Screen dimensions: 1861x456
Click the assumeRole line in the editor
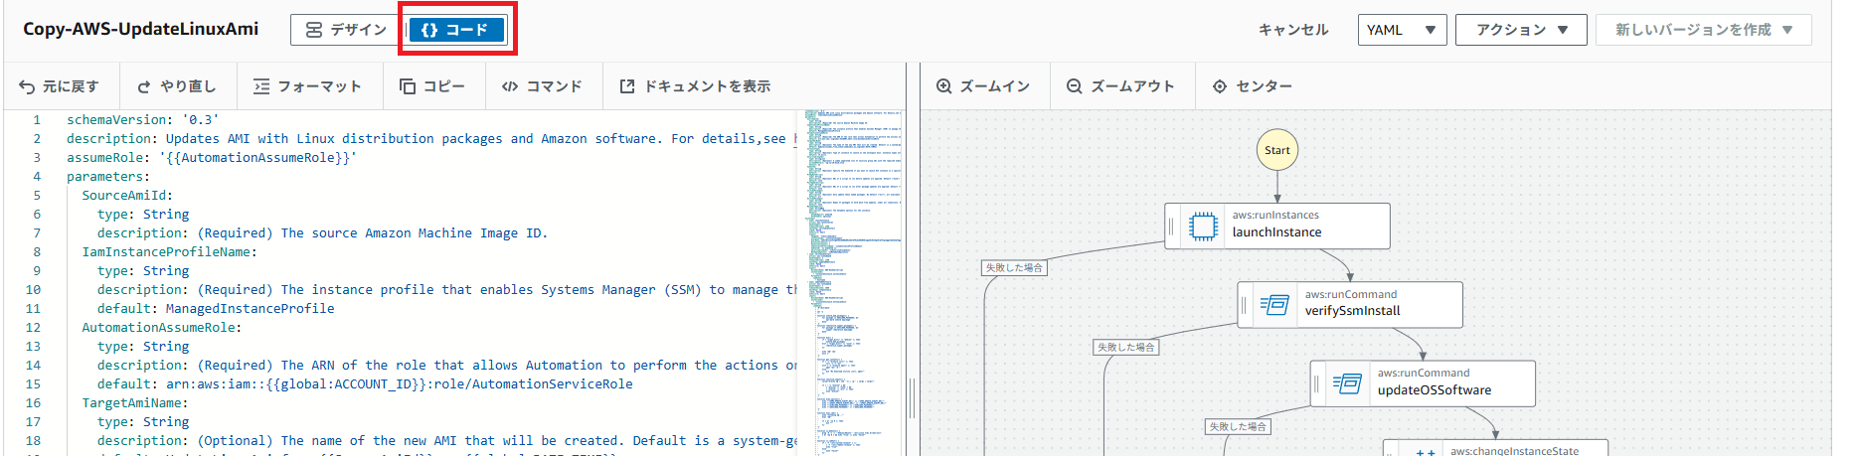point(212,157)
